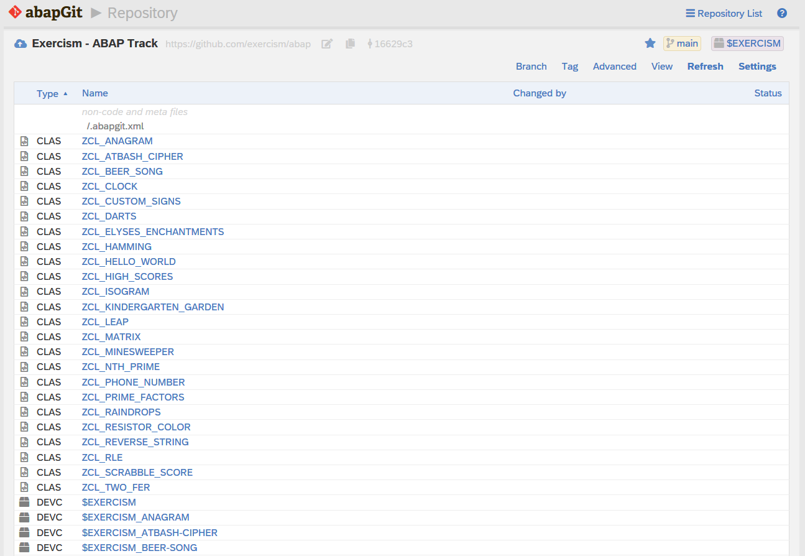Open the ZCL_REVERSE_STRING class link

136,442
